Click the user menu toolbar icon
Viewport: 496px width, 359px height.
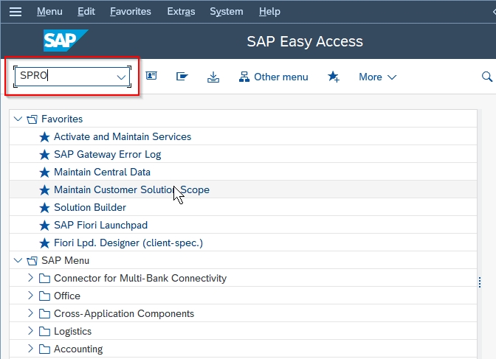pyautogui.click(x=151, y=76)
